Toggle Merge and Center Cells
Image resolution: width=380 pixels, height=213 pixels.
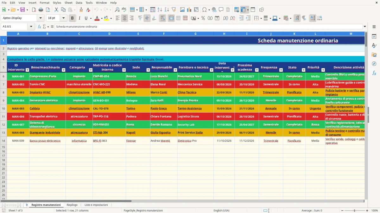point(171,18)
